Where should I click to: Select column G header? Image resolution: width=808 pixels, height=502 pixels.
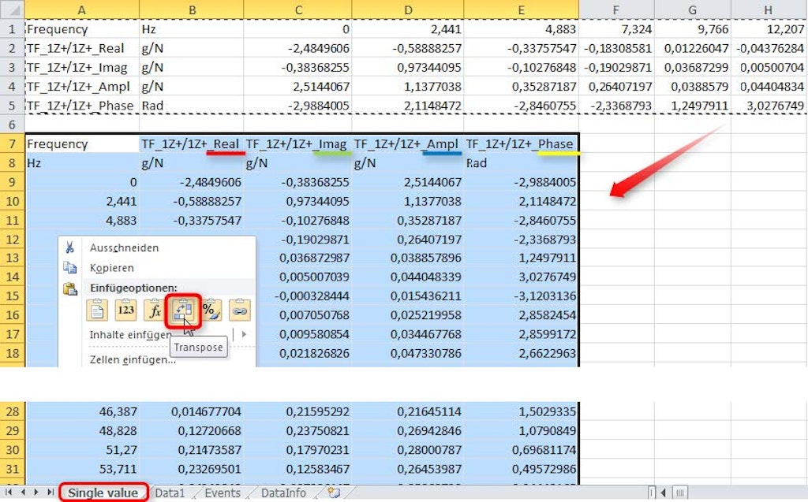(693, 9)
